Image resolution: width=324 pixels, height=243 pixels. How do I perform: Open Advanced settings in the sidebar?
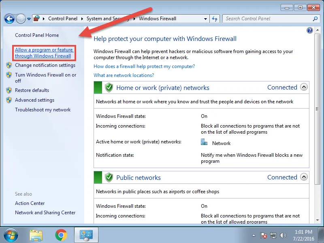[34, 100]
